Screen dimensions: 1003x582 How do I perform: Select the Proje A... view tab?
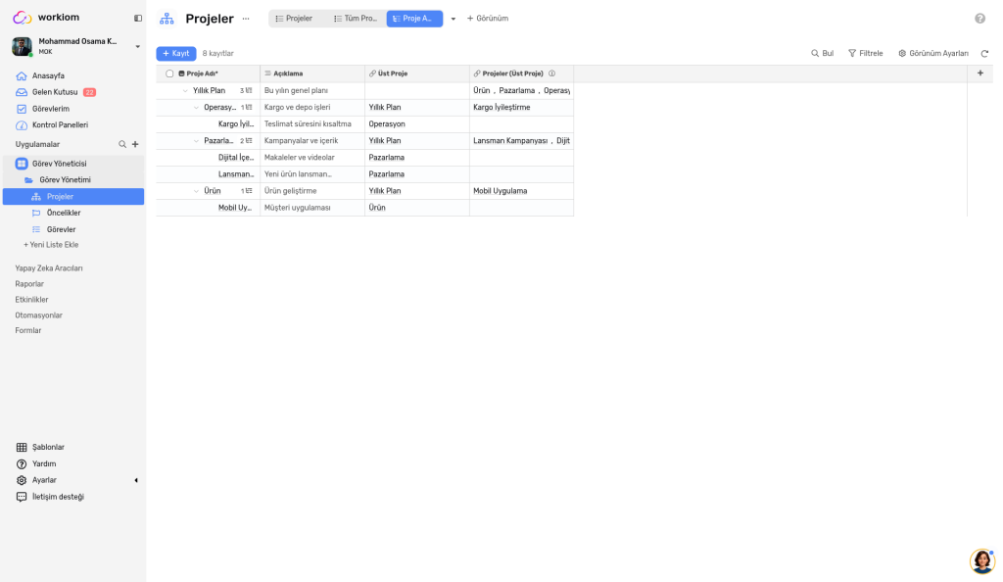[414, 19]
